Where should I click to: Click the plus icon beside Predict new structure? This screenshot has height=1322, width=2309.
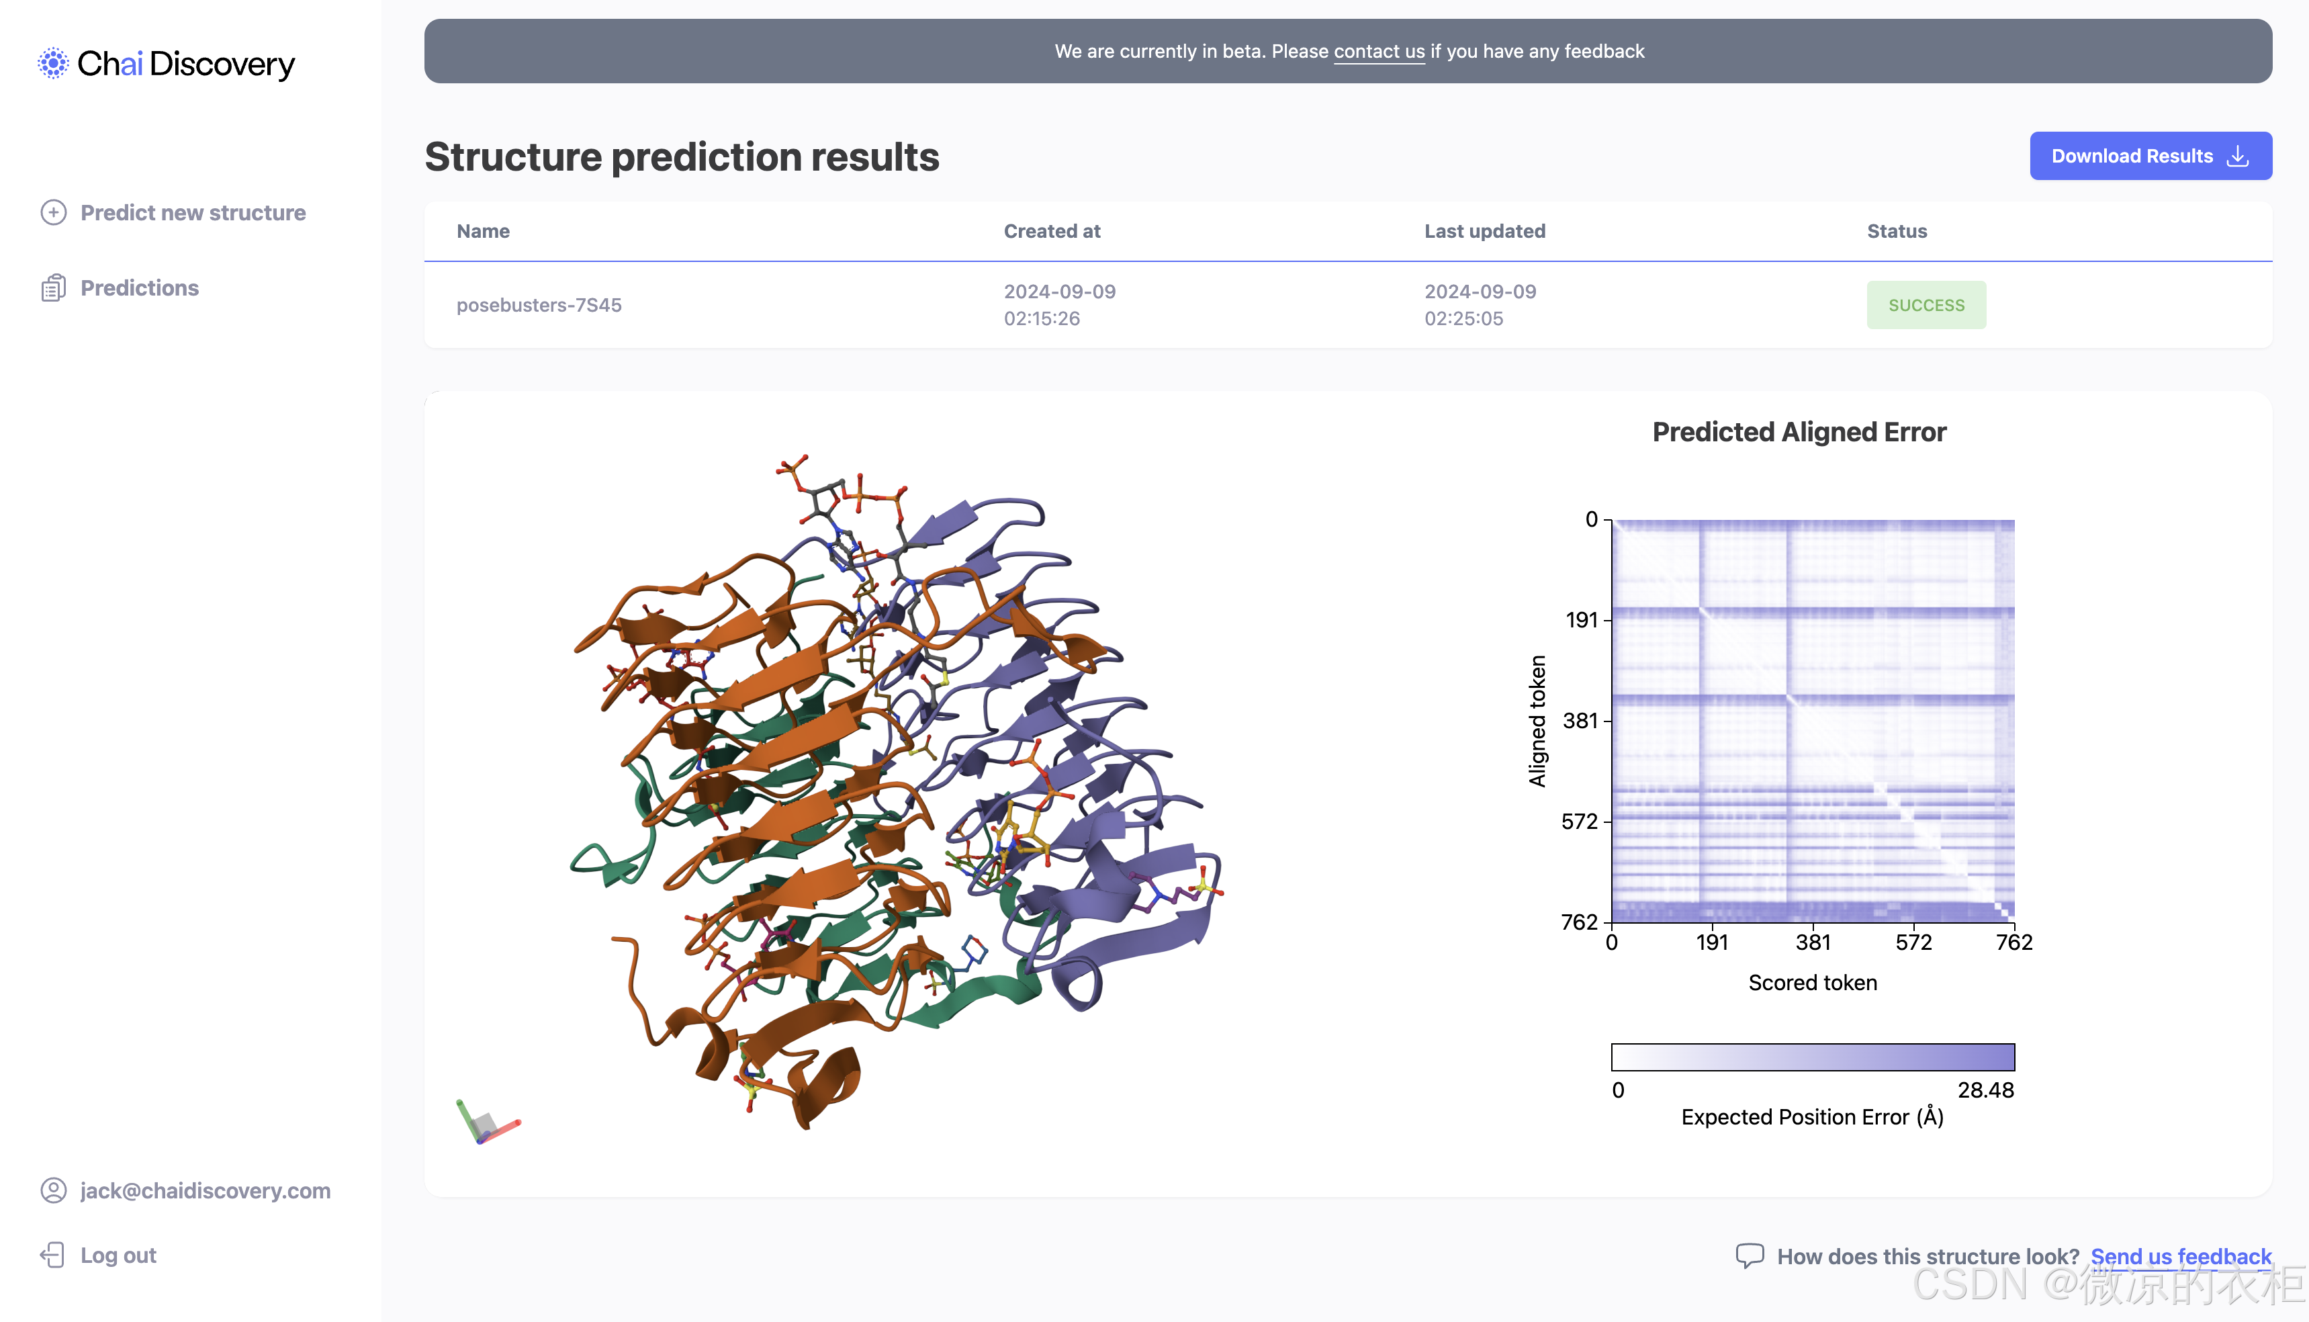tap(54, 212)
